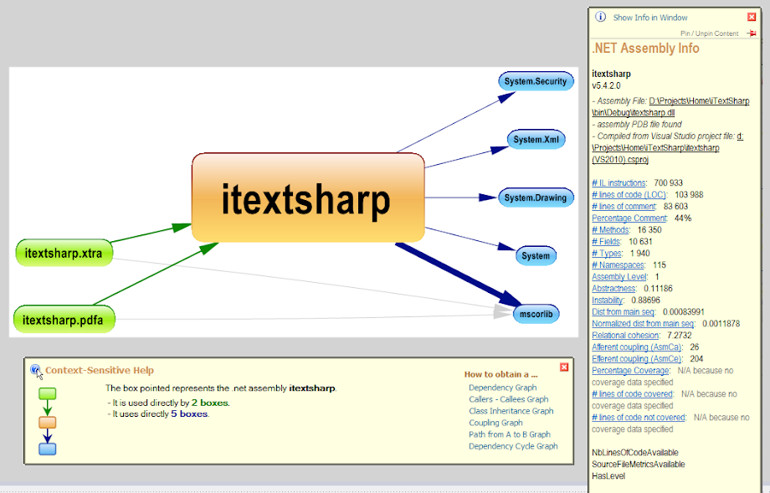770x493 pixels.
Task: Click # Types metric link
Action: [x=607, y=254]
